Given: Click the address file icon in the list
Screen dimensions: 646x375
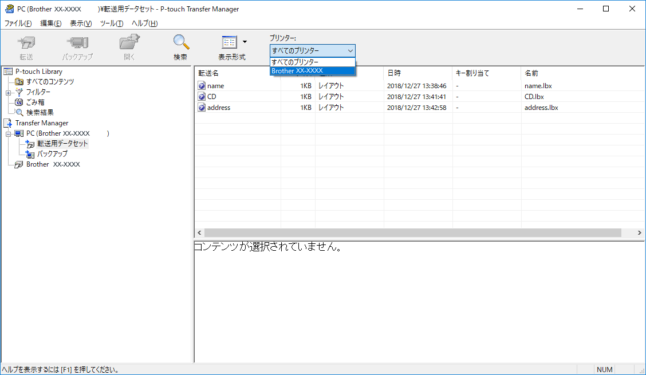Looking at the screenshot, I should coord(202,108).
